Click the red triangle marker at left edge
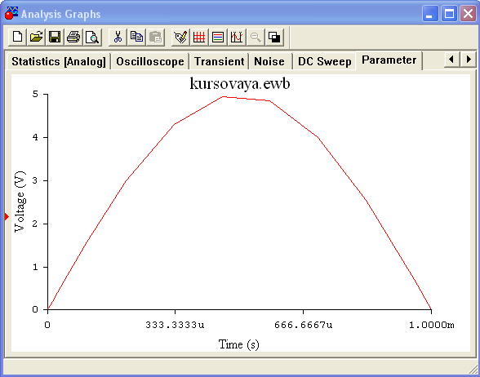Image resolution: width=480 pixels, height=377 pixels. [7, 217]
